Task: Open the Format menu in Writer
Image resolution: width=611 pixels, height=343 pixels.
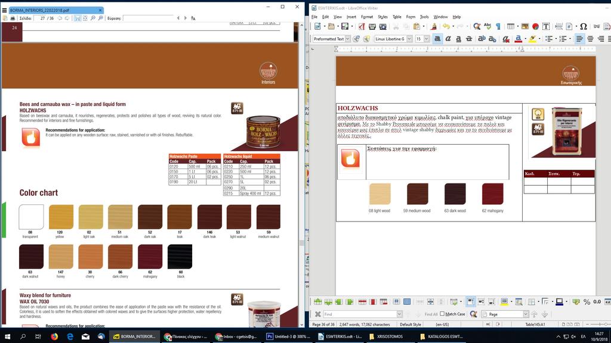Action: (367, 17)
